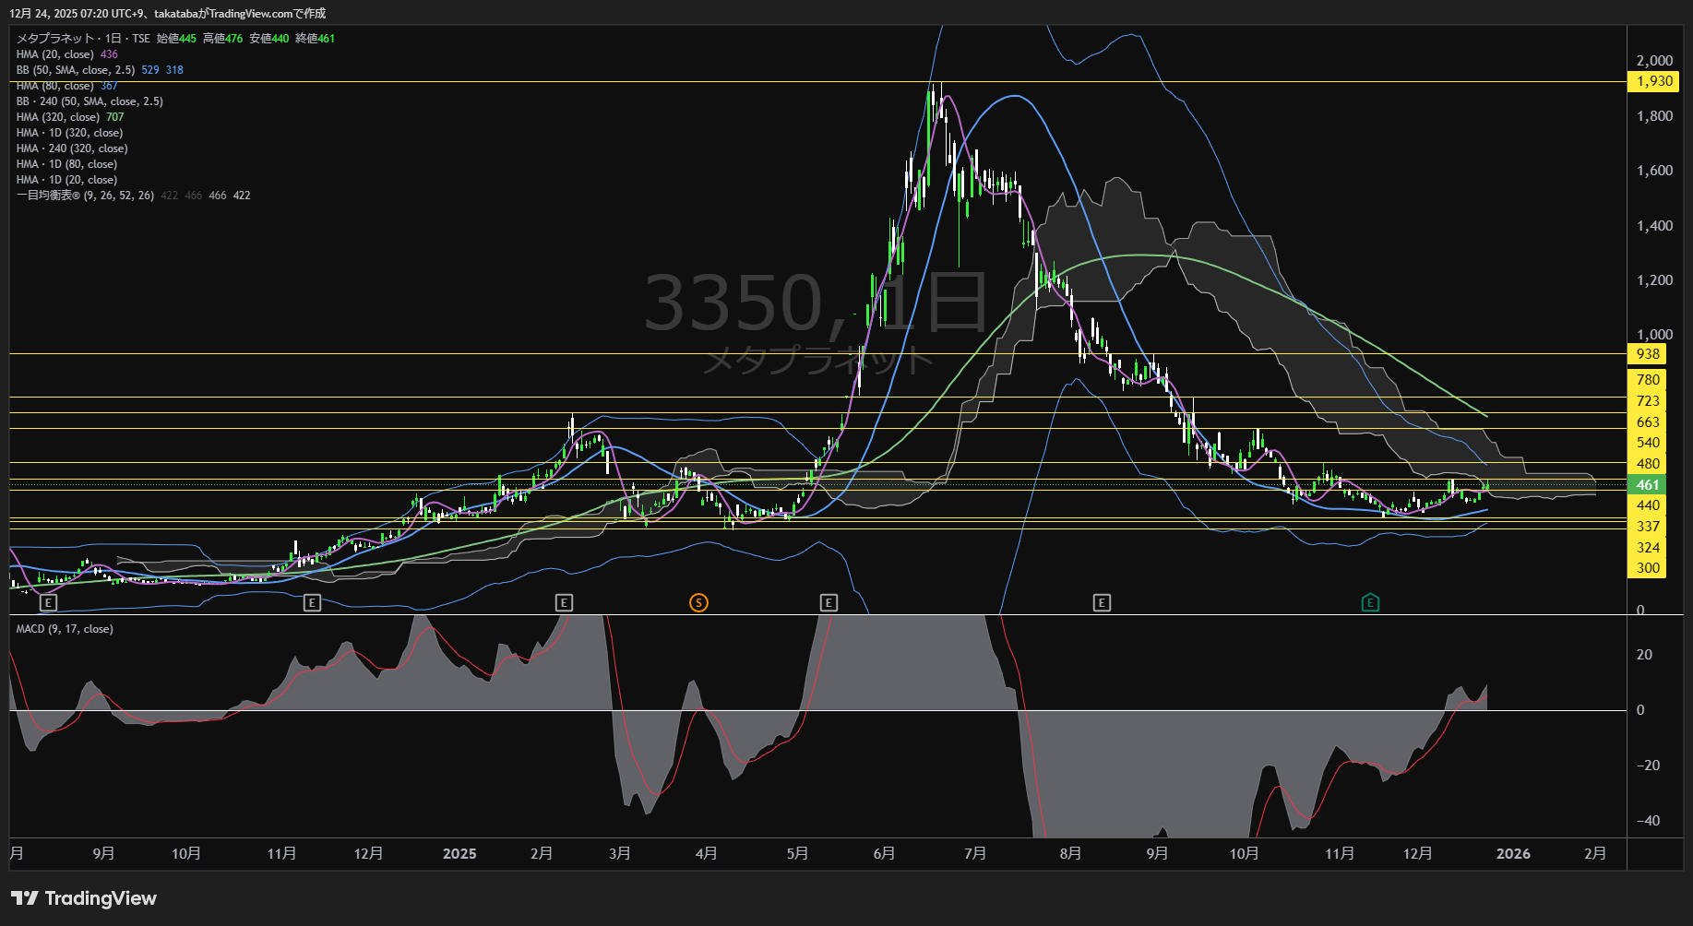Select the Ichimoku (9, 26, 52, 26) legend
The height and width of the screenshot is (926, 1693).
(x=85, y=196)
